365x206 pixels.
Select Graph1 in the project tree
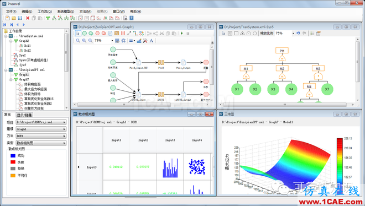(x=24, y=74)
